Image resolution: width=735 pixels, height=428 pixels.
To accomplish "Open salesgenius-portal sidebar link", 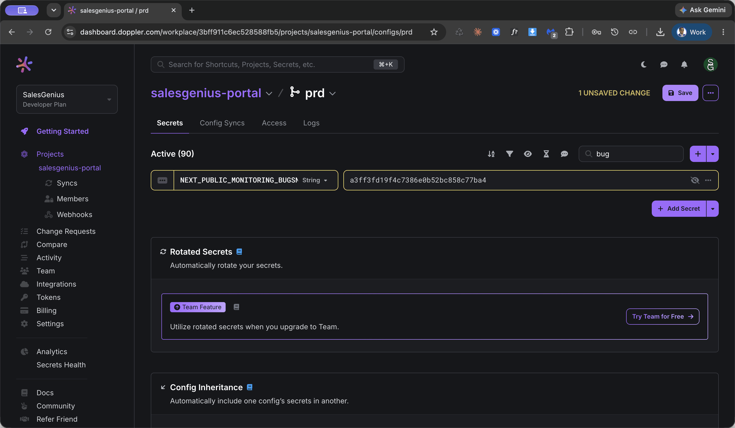I will click(x=70, y=168).
